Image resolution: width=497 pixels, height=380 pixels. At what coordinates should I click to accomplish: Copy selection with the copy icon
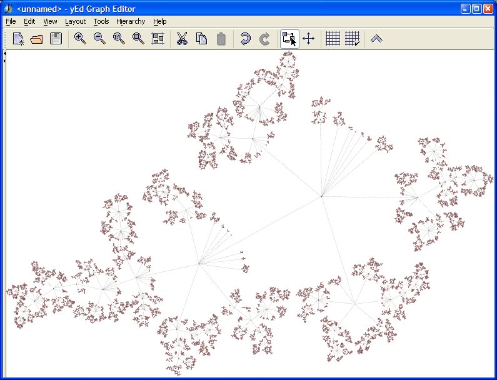tap(201, 39)
